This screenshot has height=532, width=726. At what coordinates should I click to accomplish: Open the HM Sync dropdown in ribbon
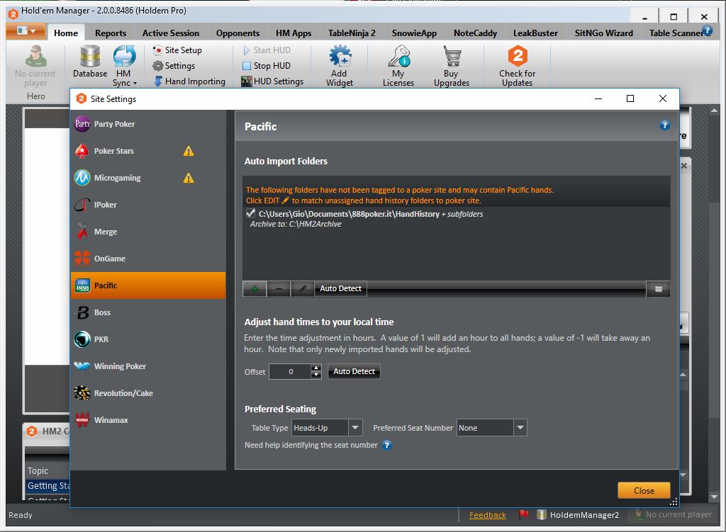pos(125,66)
